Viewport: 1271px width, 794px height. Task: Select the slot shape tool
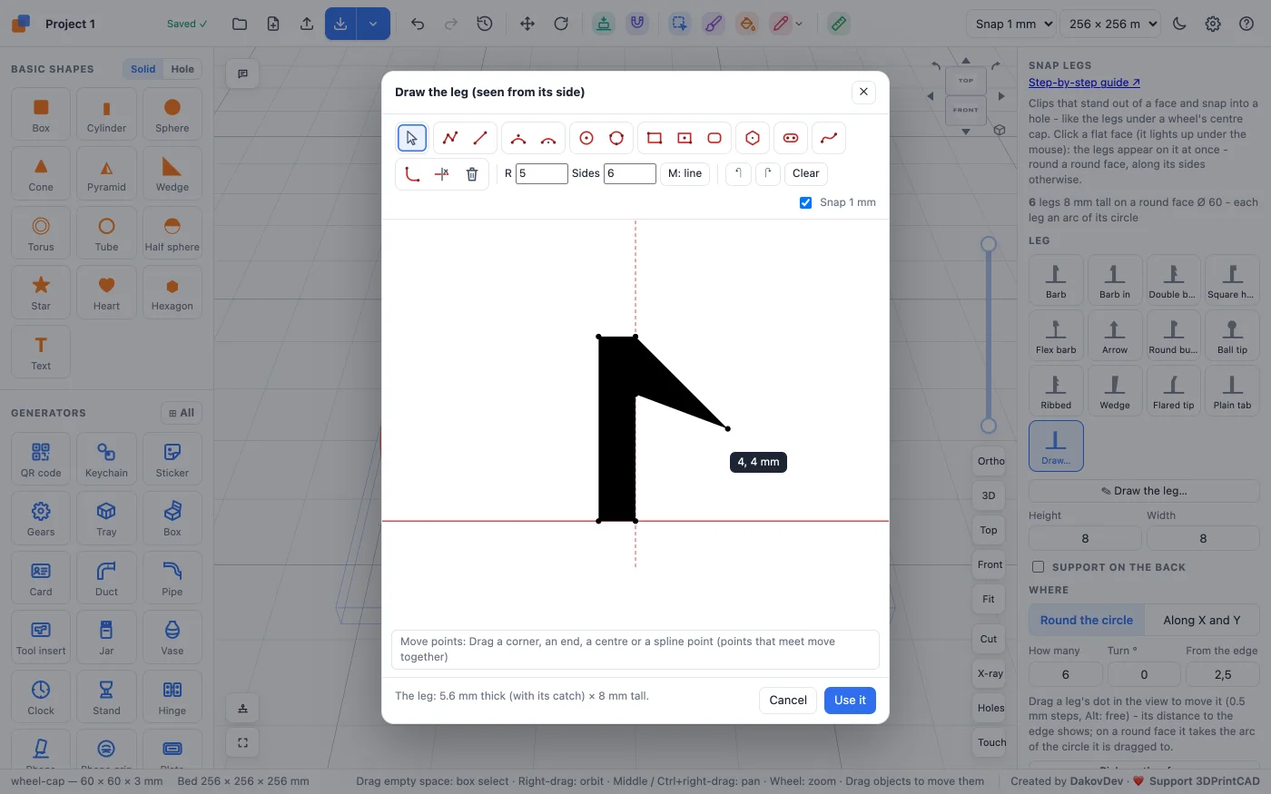[791, 138]
